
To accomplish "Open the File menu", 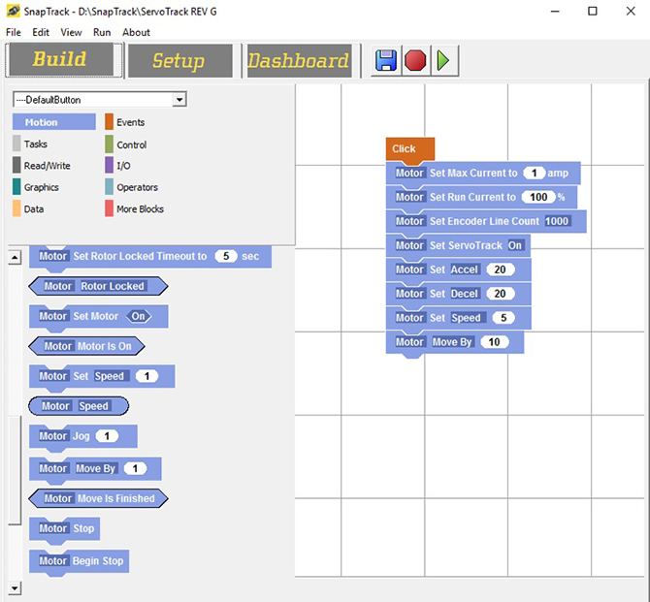I will click(14, 32).
